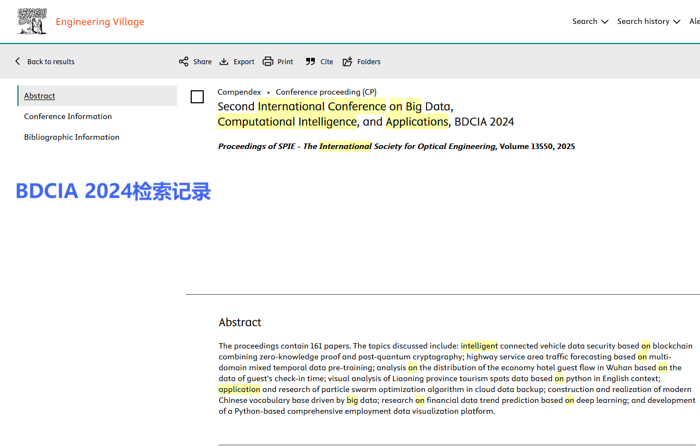This screenshot has height=448, width=700.
Task: Click the printer icon
Action: 268,61
